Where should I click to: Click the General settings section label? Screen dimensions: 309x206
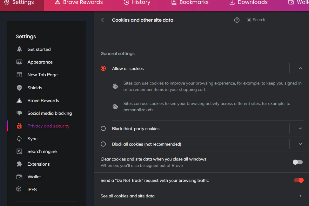coord(118,53)
